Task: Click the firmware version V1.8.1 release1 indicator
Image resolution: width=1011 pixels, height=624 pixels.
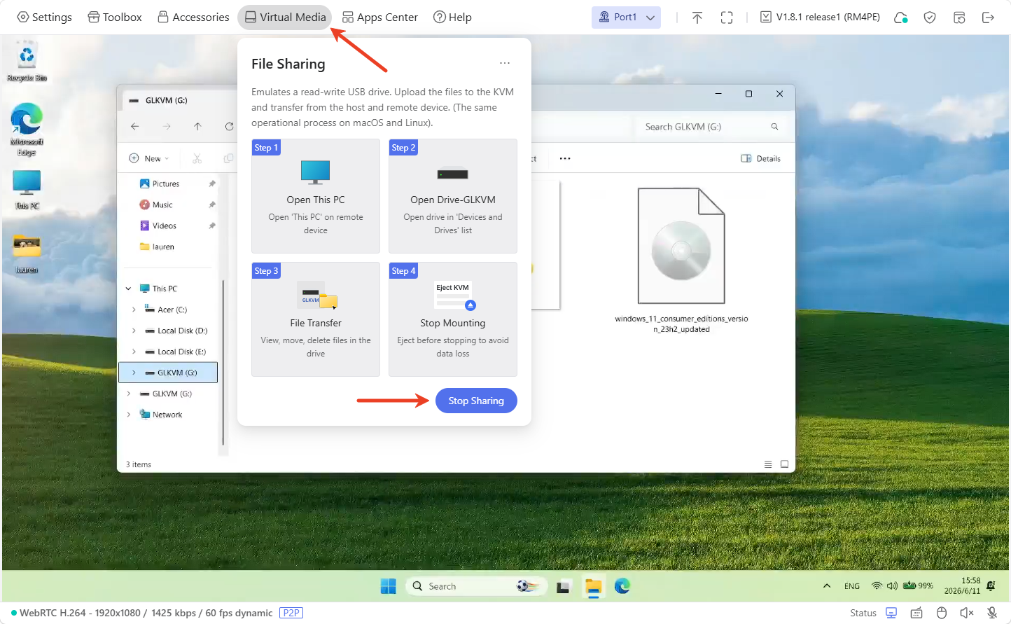Action: 820,17
